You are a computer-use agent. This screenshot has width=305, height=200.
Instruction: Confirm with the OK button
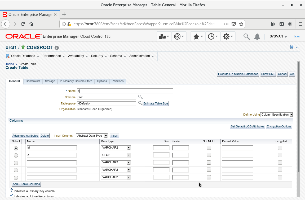tap(292, 74)
